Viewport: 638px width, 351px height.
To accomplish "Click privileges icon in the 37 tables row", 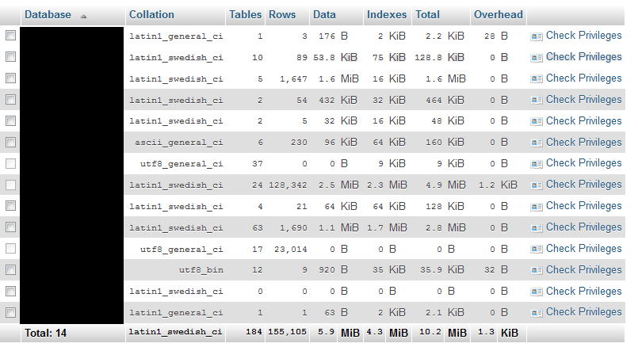I will click(x=537, y=164).
